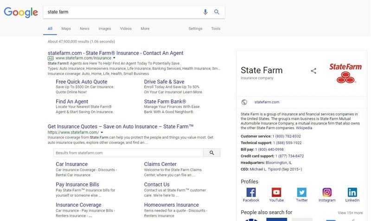Click the Profiles heading in panel

tap(249, 182)
